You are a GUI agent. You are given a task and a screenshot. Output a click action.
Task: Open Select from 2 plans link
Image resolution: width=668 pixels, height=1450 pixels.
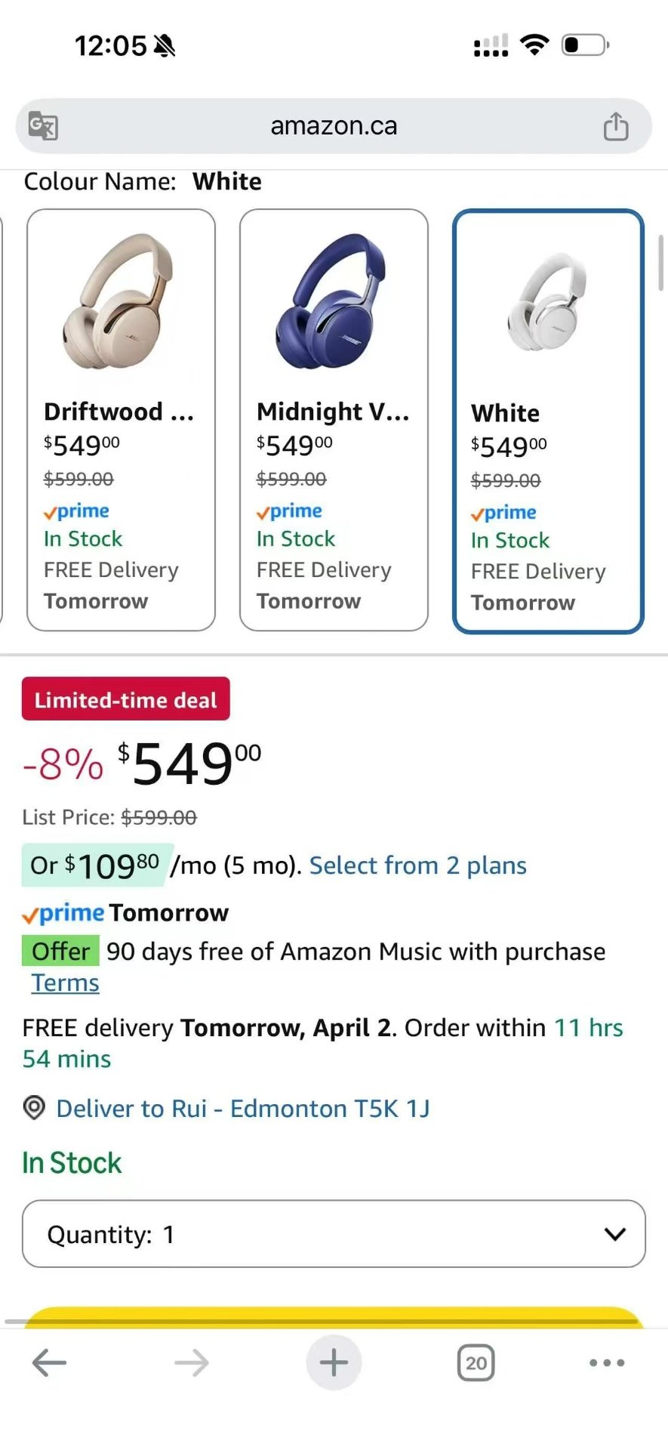point(417,865)
